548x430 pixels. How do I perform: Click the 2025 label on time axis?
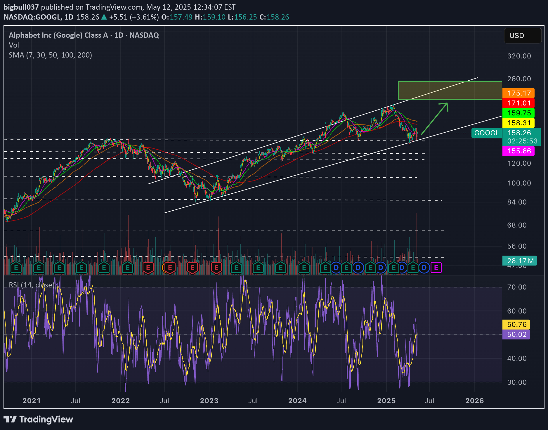tap(386, 400)
